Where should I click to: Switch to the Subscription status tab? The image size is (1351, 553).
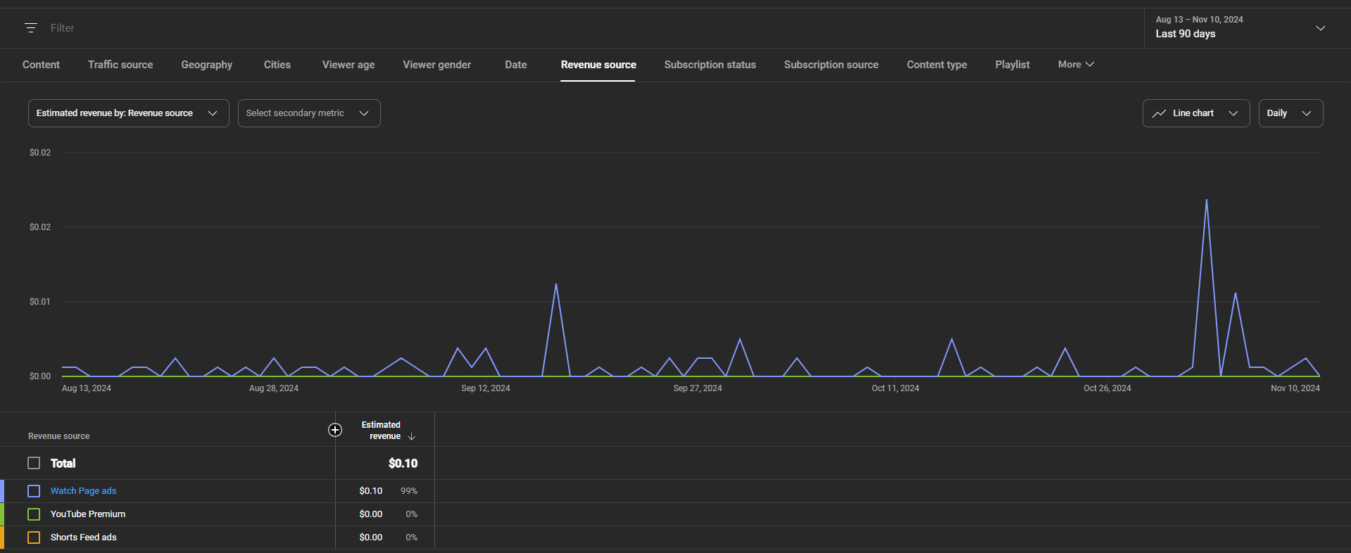tap(710, 65)
